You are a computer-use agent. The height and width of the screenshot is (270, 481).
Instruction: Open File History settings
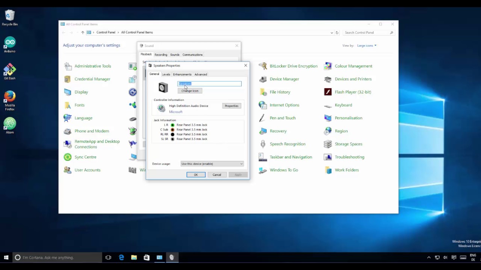point(280,92)
